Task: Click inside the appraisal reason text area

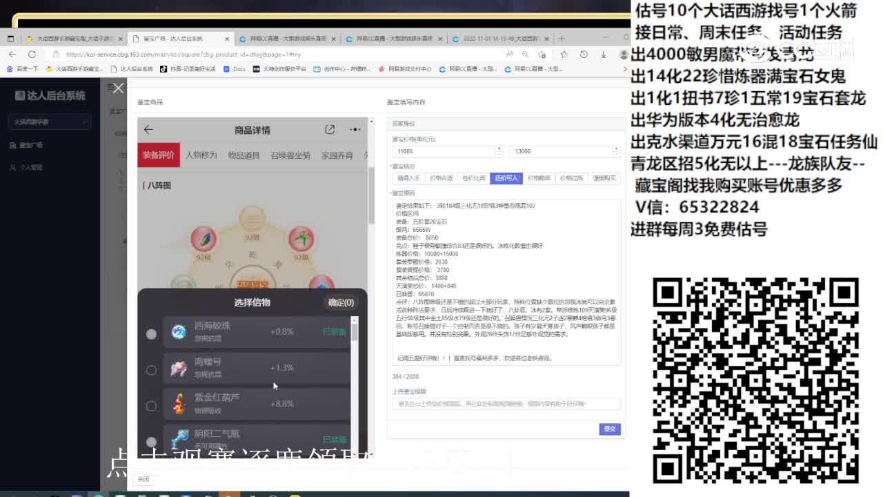Action: [506, 282]
